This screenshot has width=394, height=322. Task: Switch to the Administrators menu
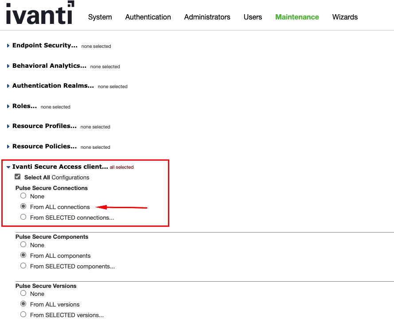tap(207, 17)
